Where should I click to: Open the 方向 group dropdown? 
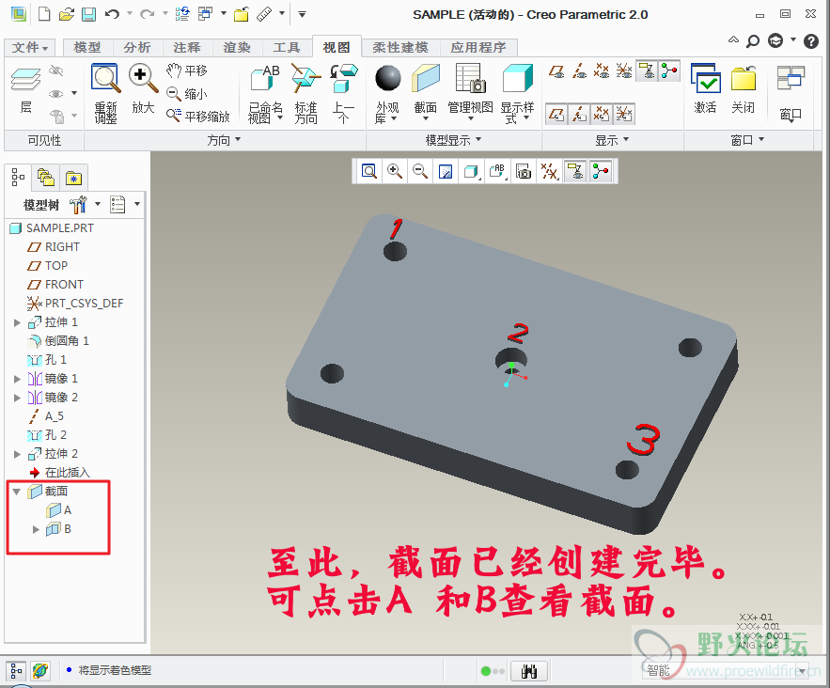tap(224, 140)
